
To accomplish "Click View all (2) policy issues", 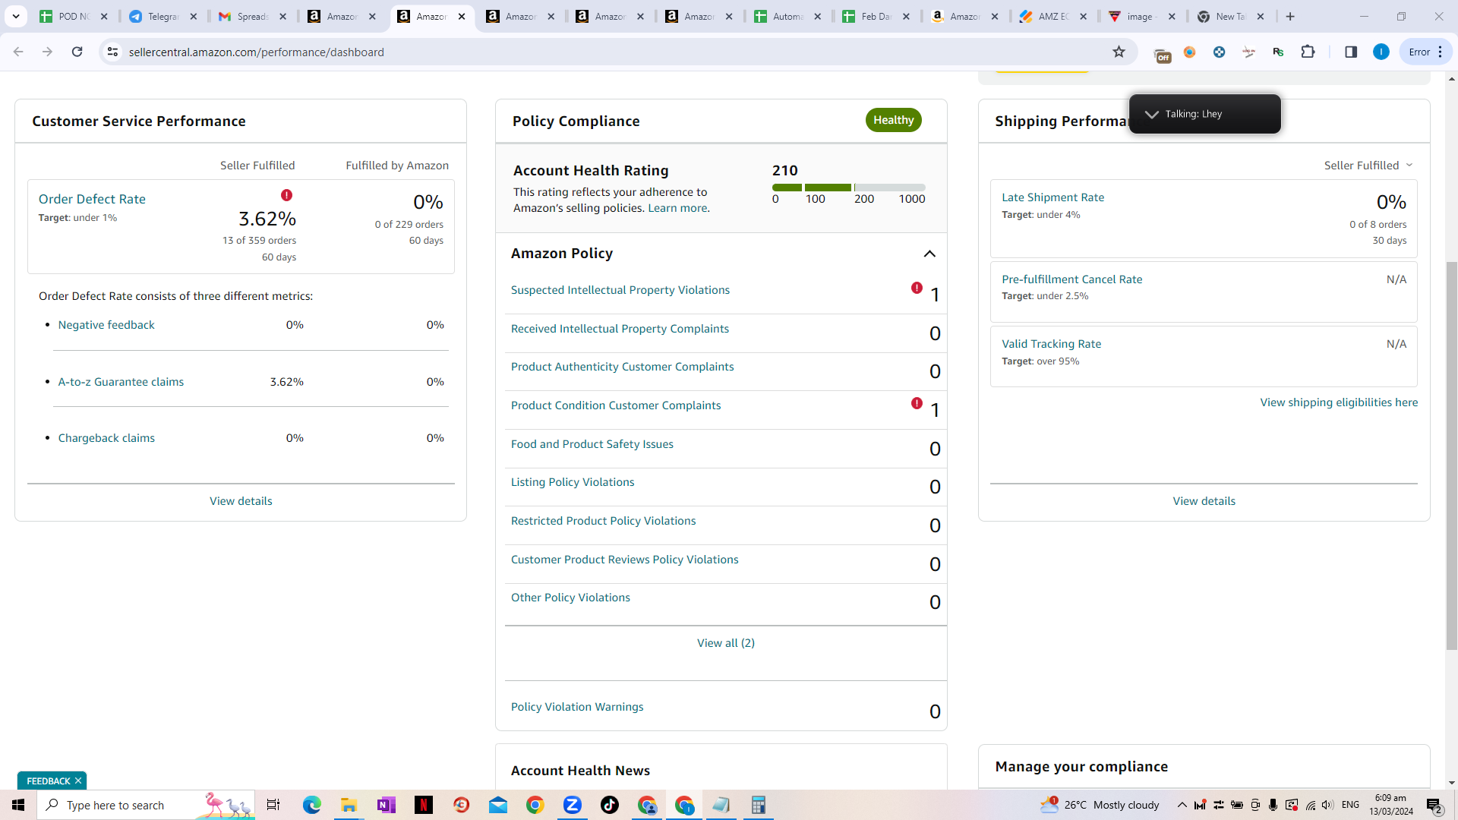I will click(726, 643).
